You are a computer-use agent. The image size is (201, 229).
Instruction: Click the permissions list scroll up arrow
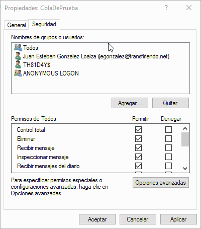(185, 129)
